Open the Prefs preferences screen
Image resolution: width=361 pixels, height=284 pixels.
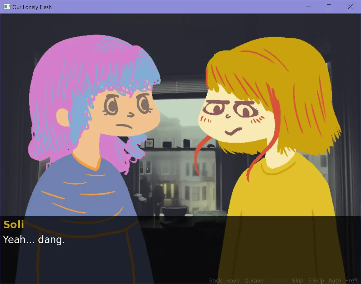click(x=352, y=280)
